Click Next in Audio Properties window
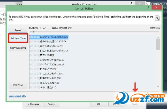This screenshot has height=109, width=167. [51, 104]
